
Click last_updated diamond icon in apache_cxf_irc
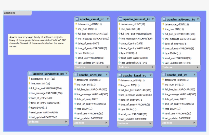tap(163, 118)
